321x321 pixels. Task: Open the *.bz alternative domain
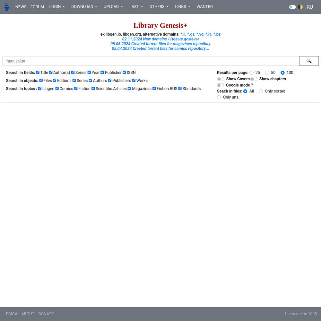pos(217,34)
